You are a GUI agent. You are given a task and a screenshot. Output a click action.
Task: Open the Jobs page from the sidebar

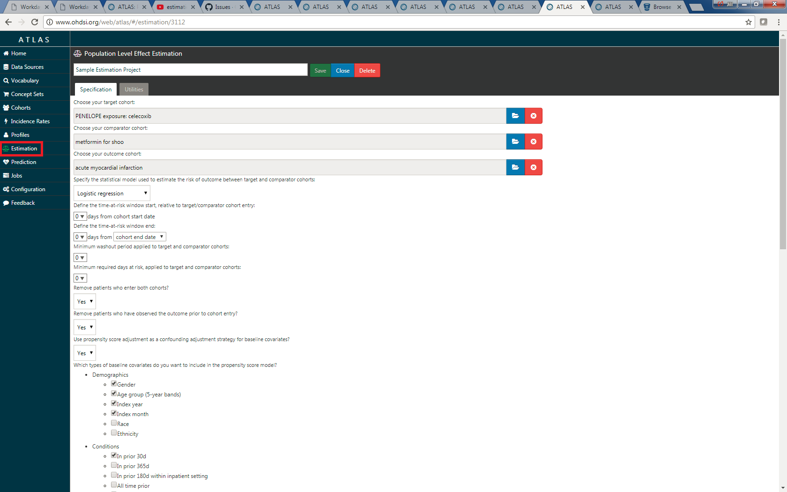click(x=16, y=175)
